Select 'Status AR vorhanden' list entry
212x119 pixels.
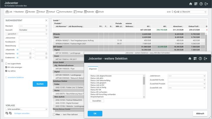[99, 92]
